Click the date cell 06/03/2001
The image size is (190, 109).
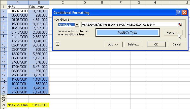pos(18,58)
